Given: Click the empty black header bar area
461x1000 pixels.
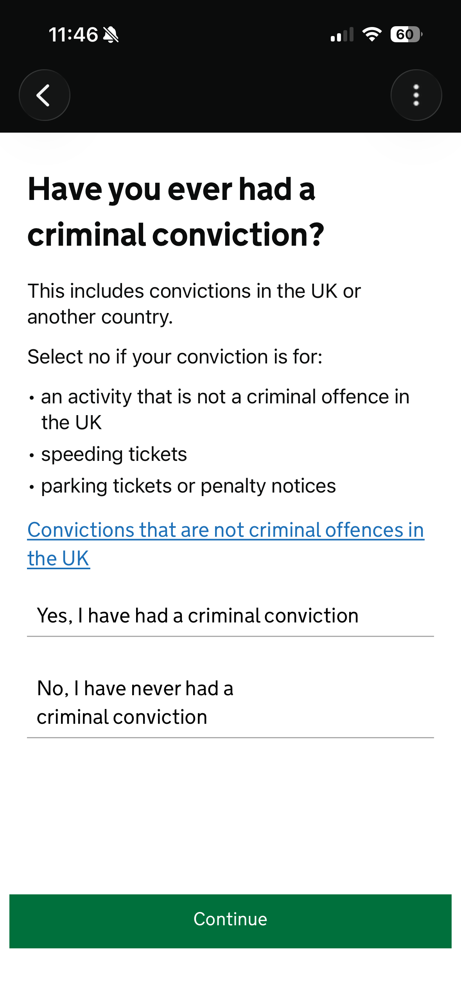Looking at the screenshot, I should pyautogui.click(x=231, y=95).
